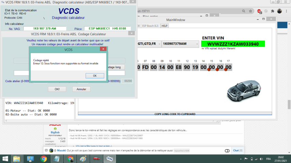Open the 1K0907379AM part number dropdown
Viewport: 291px width, 163px height.
click(x=180, y=44)
